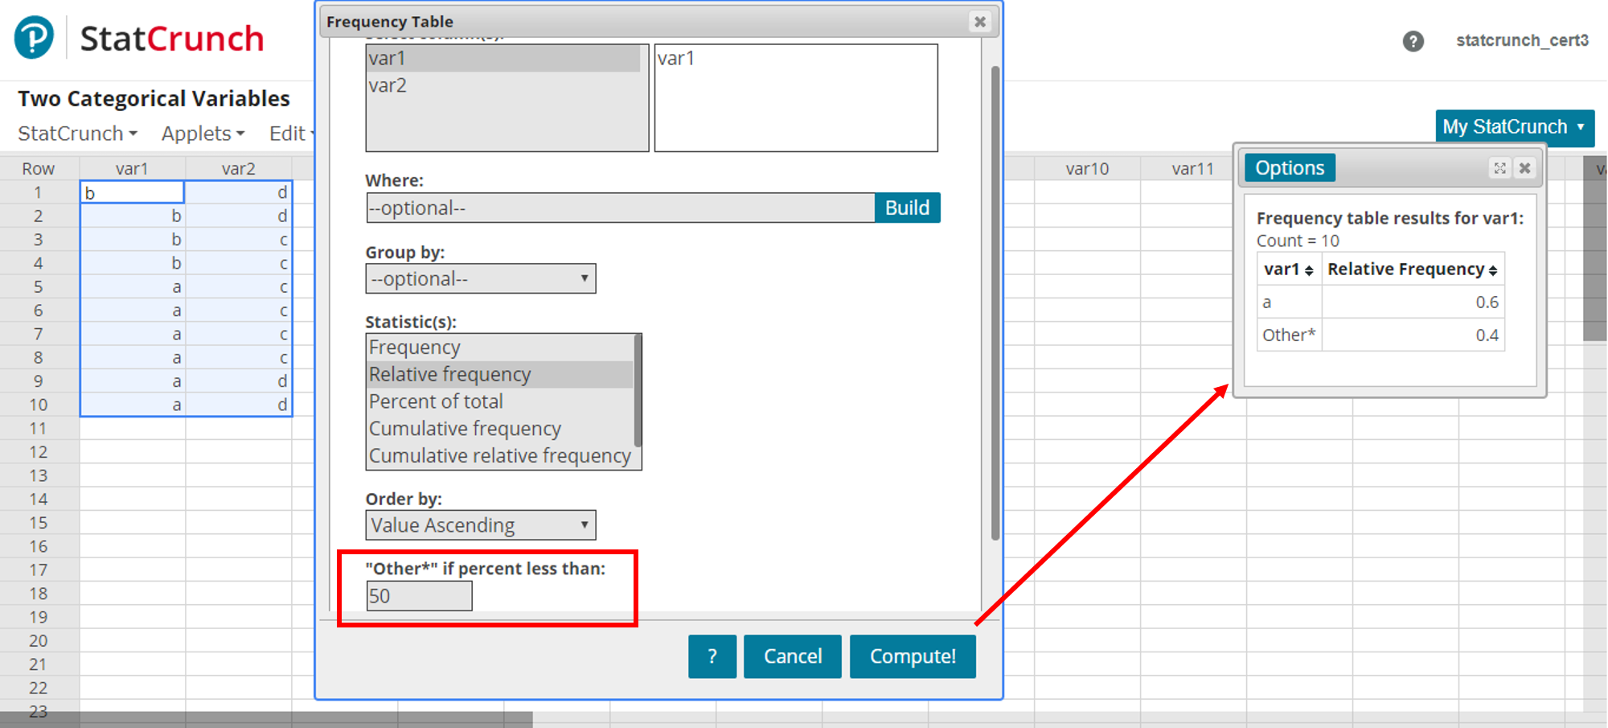1608x728 pixels.
Task: Open the Applets menu
Action: (202, 134)
